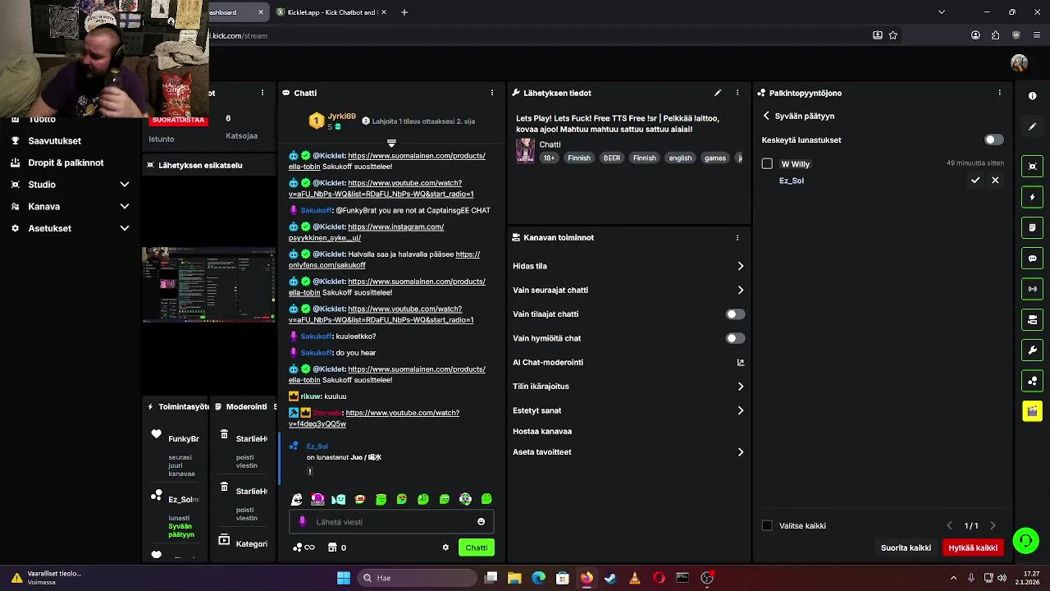
Task: Click the green Chatti send button
Action: [x=477, y=547]
